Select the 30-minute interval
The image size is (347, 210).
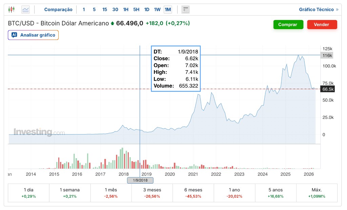pyautogui.click(x=115, y=9)
